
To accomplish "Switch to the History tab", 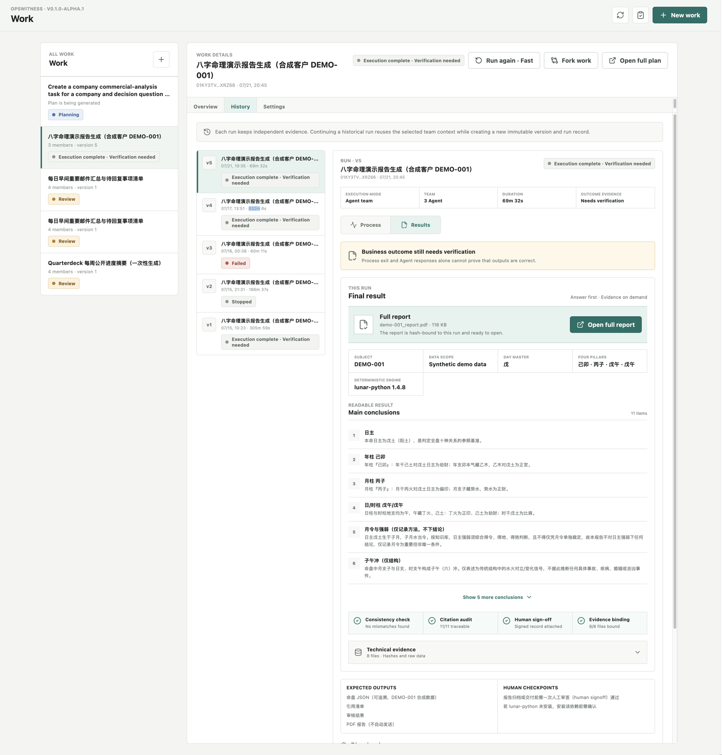I will click(x=240, y=107).
